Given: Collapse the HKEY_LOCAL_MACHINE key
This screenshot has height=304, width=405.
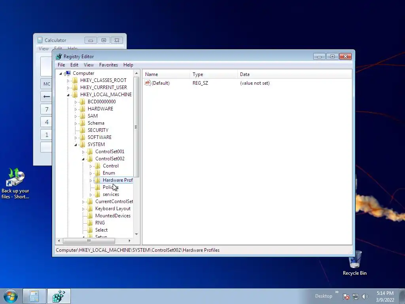Looking at the screenshot, I should tap(68, 95).
